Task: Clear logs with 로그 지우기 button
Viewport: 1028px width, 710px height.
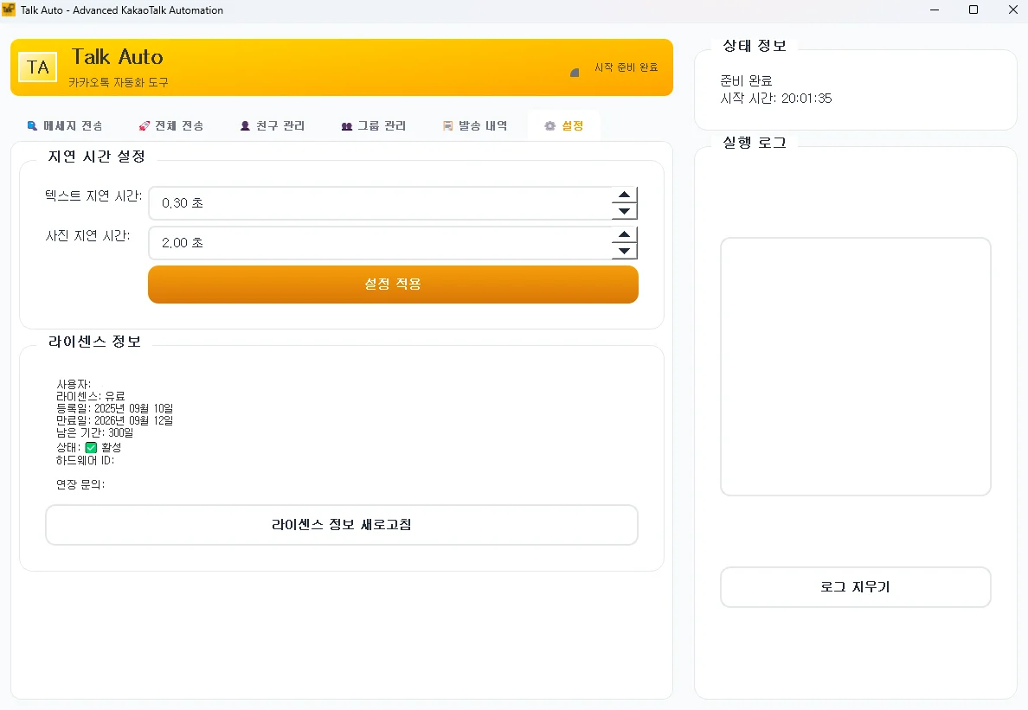Action: point(855,586)
